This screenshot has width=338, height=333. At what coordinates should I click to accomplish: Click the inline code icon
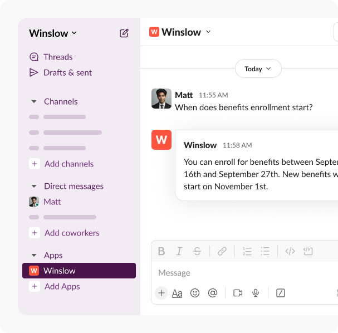pos(290,251)
